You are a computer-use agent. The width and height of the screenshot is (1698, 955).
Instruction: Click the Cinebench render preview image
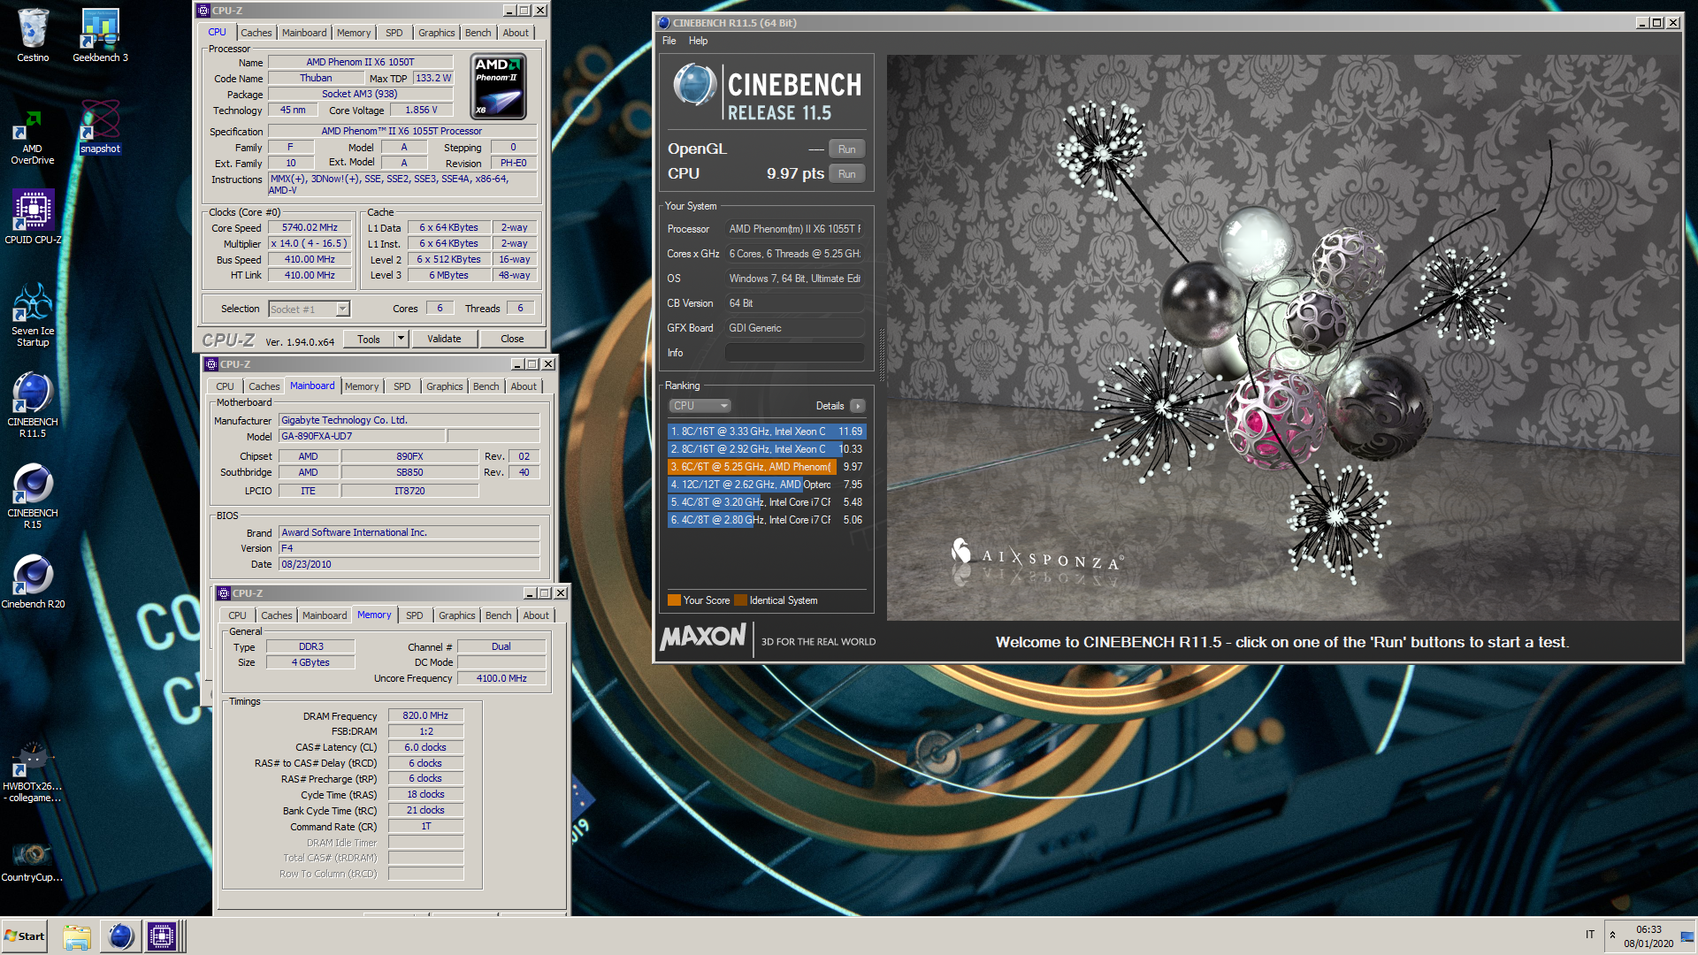click(x=1282, y=338)
